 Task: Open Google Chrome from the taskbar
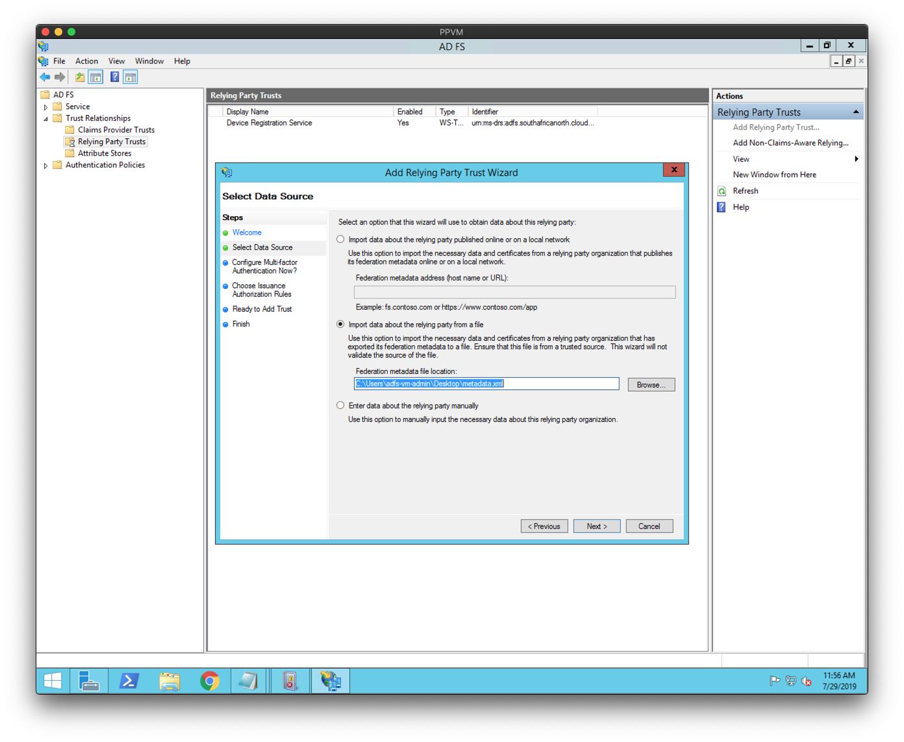(210, 681)
